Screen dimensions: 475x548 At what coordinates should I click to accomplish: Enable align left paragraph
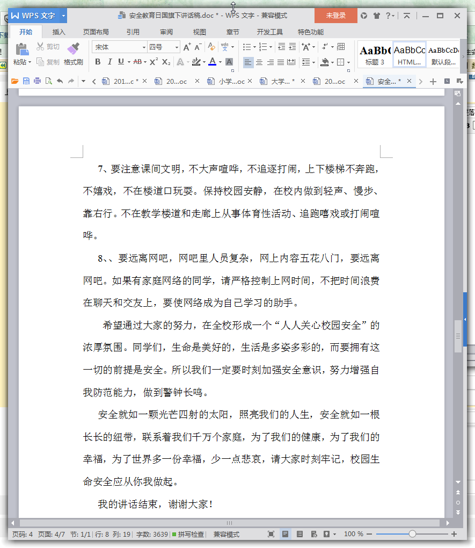[x=247, y=62]
